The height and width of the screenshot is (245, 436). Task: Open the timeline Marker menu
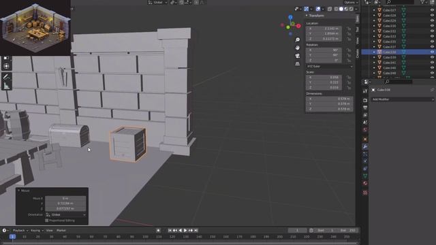[x=61, y=230]
